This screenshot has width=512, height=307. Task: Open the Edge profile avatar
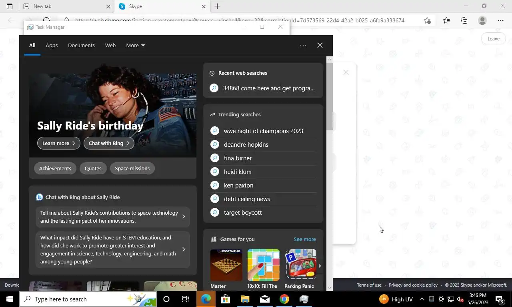(482, 20)
